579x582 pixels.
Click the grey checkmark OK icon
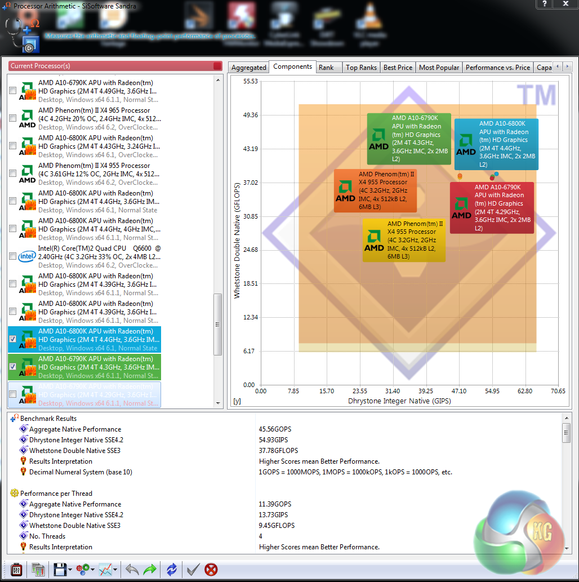193,570
